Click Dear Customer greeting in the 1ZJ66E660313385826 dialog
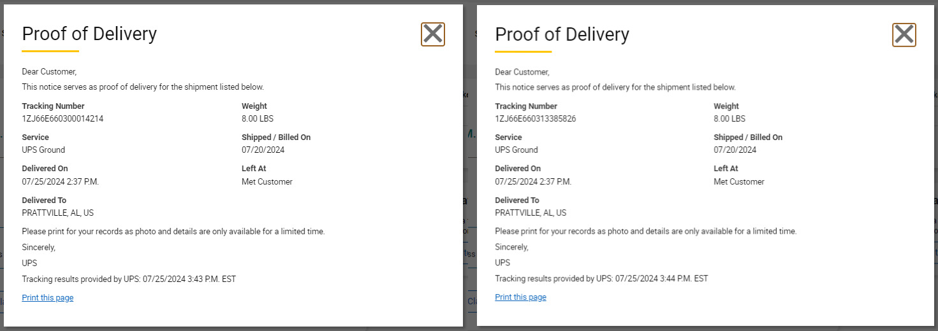This screenshot has width=938, height=331. pyautogui.click(x=522, y=72)
